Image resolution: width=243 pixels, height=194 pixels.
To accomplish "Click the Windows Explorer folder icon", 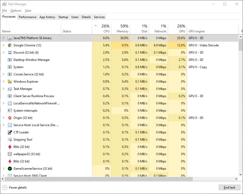I will click(x=10, y=82).
